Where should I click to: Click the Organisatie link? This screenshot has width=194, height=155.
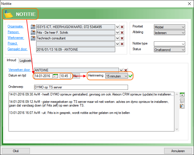pos(15,26)
